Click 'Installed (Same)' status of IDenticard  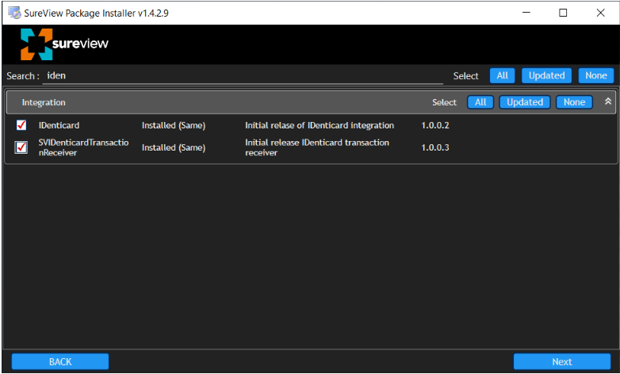click(174, 125)
